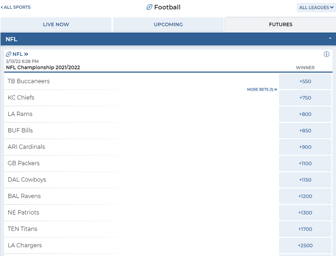Bet on ARI Cardinals at +900

click(305, 147)
